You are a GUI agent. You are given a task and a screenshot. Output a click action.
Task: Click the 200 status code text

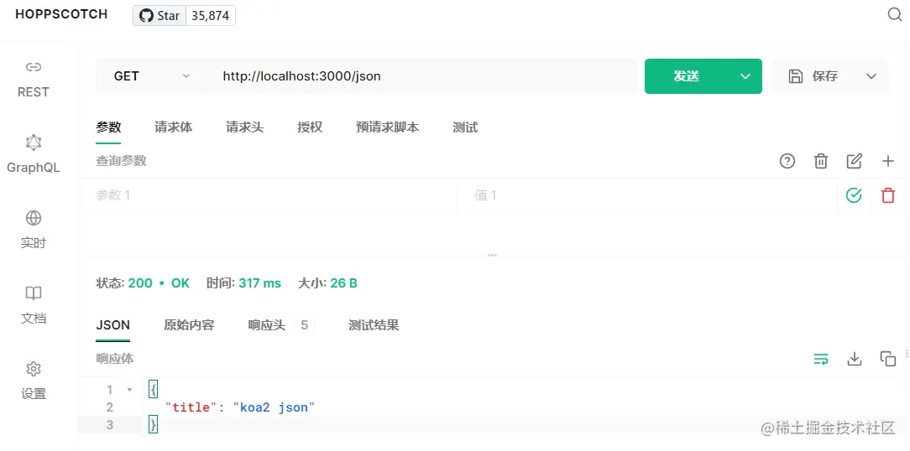pos(140,283)
